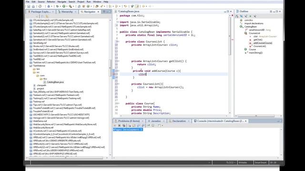Toggle Hide Non-Public Members green dot in Outline
The width and height of the screenshot is (305, 171).
250,16
